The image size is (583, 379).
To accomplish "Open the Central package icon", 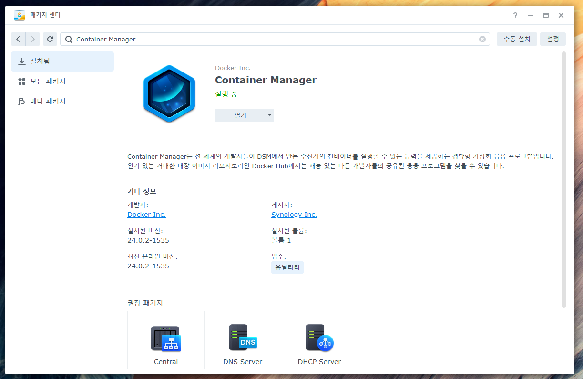I will (165, 338).
